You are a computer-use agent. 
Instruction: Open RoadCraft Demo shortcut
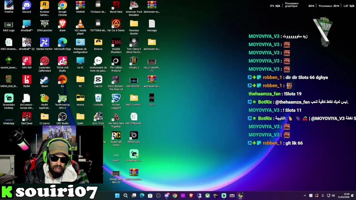(x=116, y=139)
